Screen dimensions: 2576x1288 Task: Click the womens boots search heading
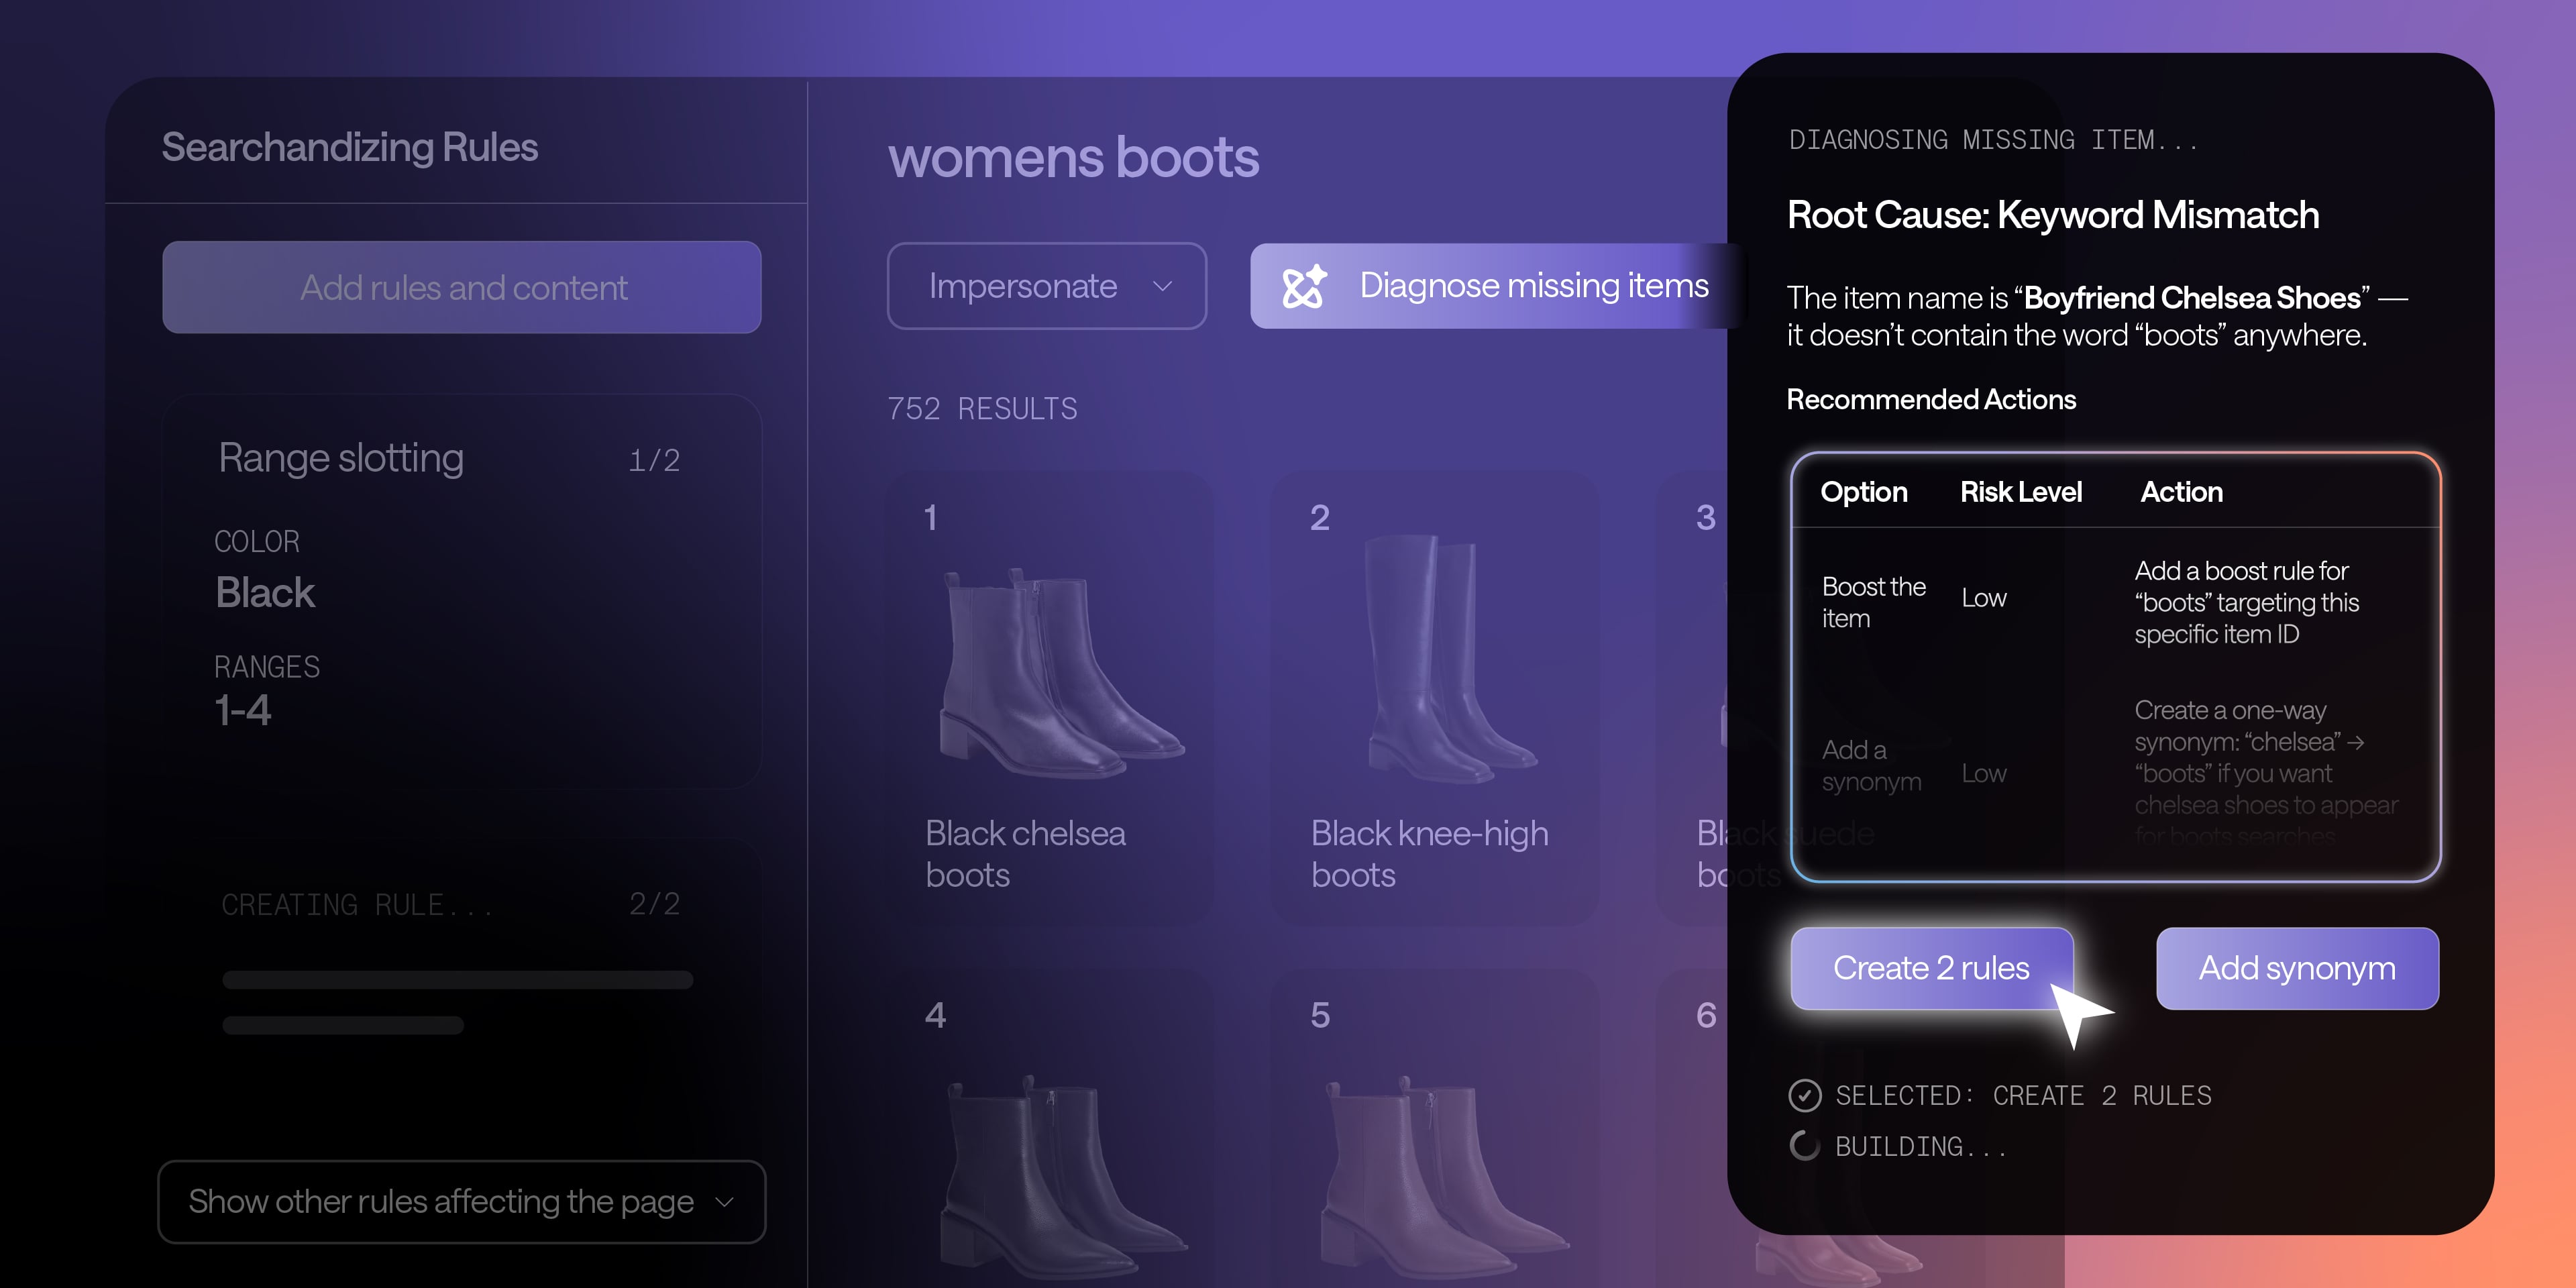1073,158
